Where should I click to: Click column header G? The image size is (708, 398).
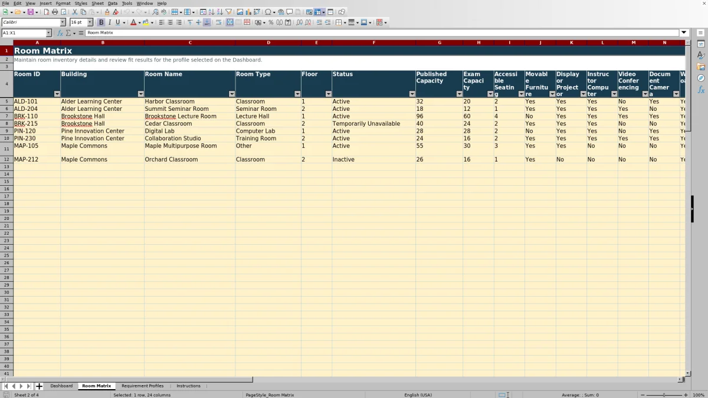(x=440, y=42)
